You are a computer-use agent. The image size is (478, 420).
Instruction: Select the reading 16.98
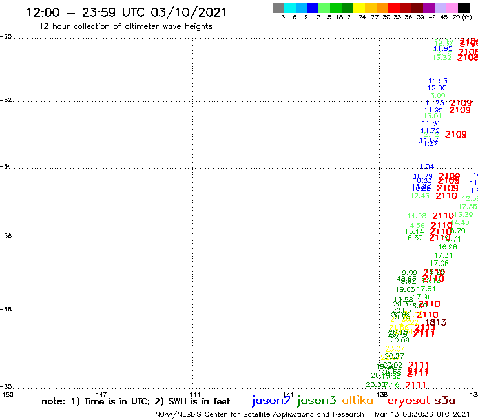click(x=448, y=247)
